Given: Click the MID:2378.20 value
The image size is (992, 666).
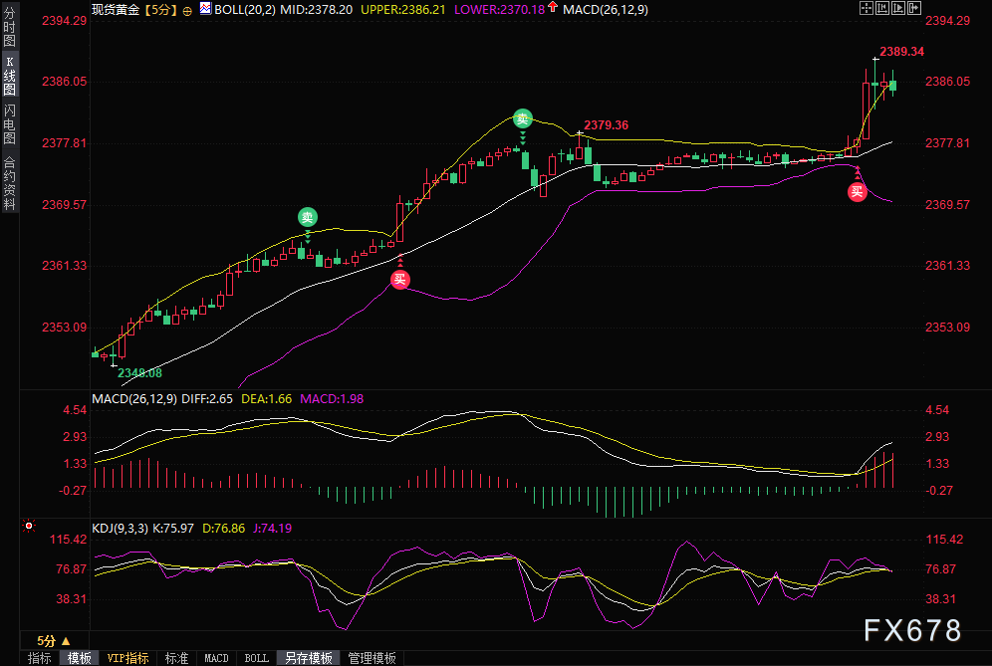Looking at the screenshot, I should point(317,10).
